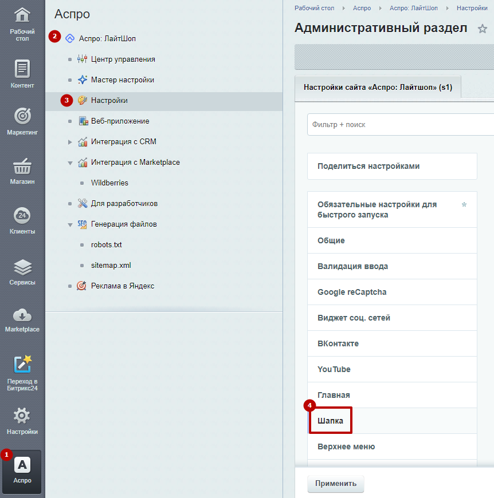Open the Аспро: ЛайтШоп tree item
The image size is (494, 498).
[x=107, y=38]
